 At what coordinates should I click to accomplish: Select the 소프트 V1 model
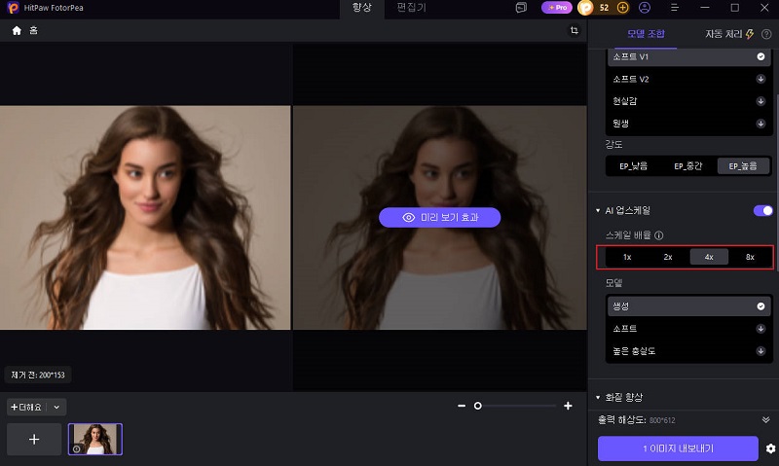tap(688, 56)
